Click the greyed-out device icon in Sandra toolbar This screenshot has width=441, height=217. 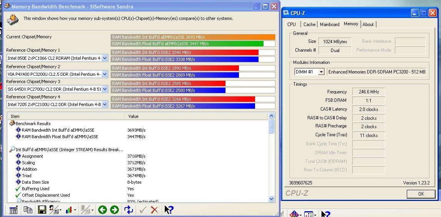tap(86, 210)
